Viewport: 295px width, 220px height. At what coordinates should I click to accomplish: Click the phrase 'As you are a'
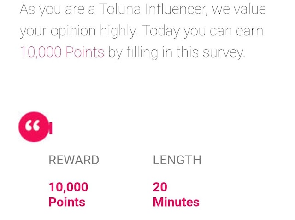point(57,10)
